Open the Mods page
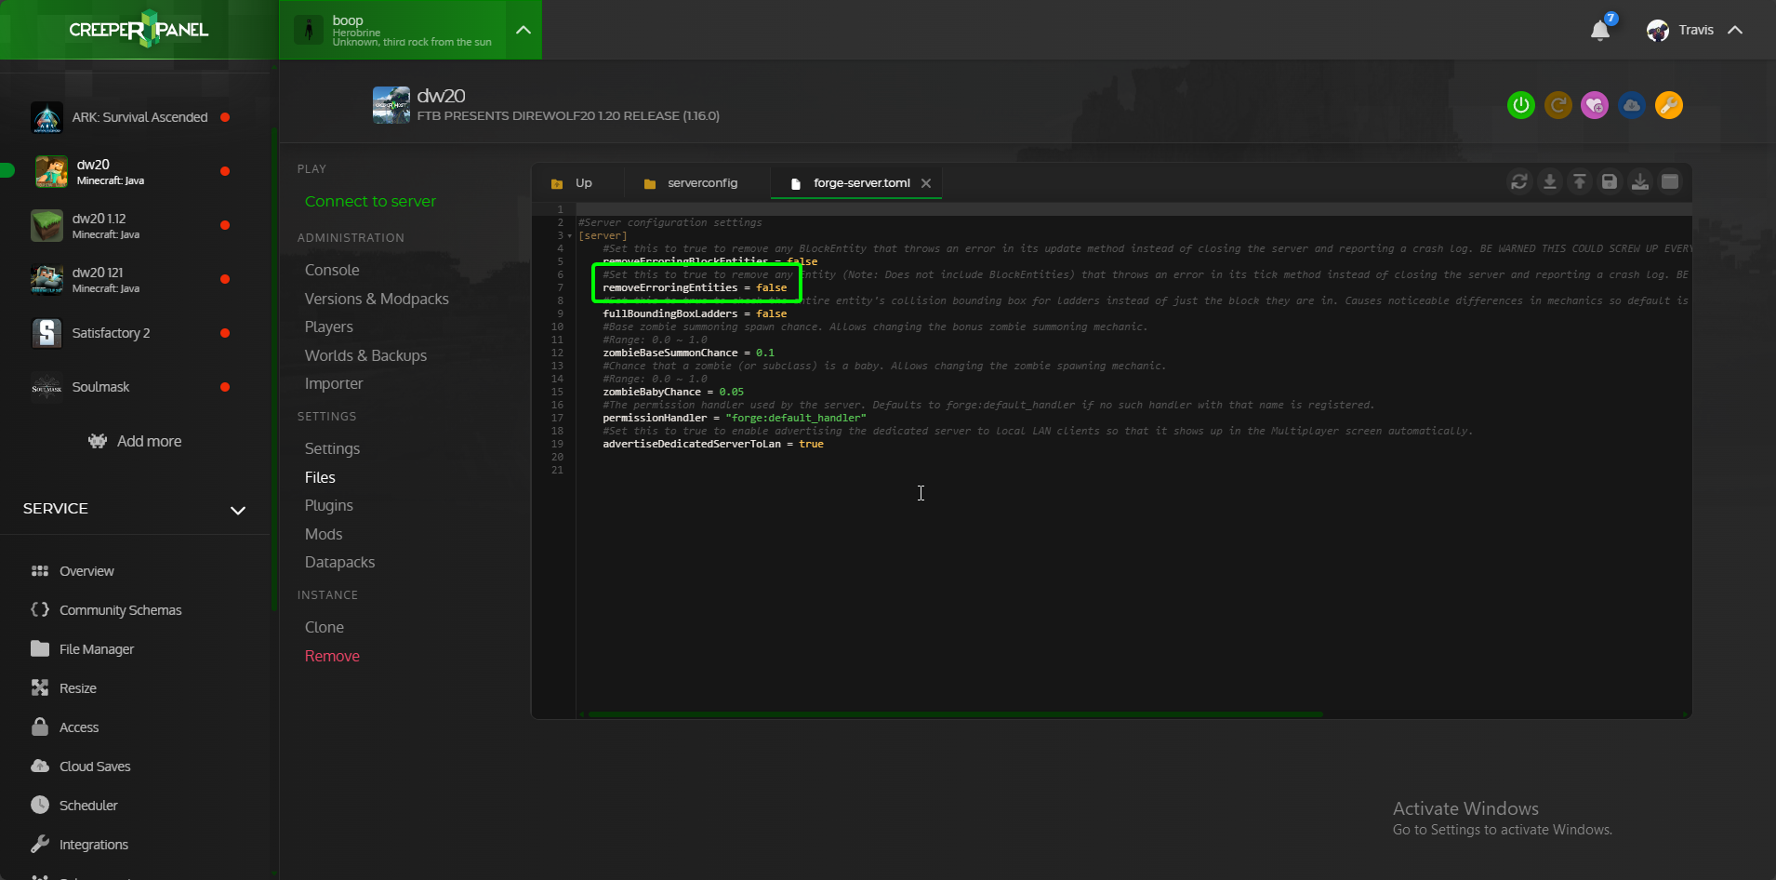Screen dimensions: 1776x880 tap(324, 534)
